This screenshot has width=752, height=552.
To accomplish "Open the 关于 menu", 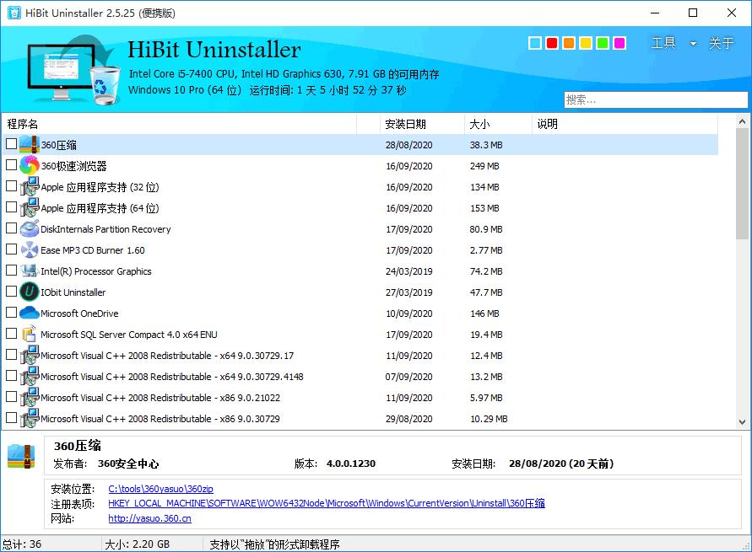I will (722, 43).
